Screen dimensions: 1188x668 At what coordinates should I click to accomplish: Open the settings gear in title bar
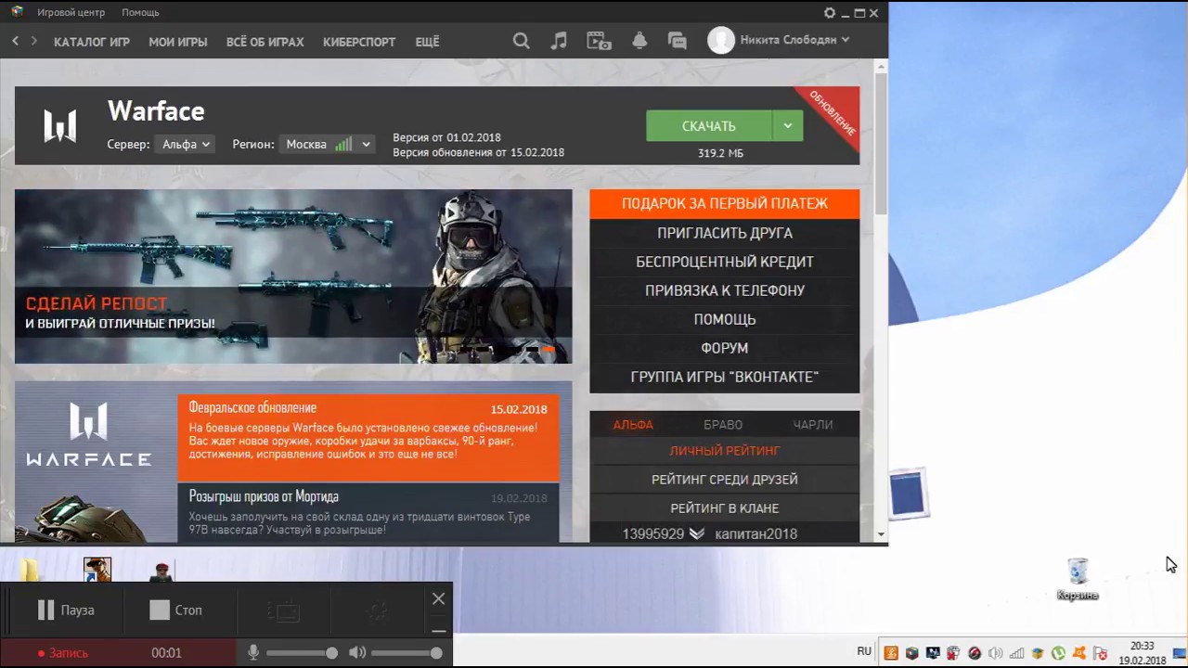coord(830,13)
